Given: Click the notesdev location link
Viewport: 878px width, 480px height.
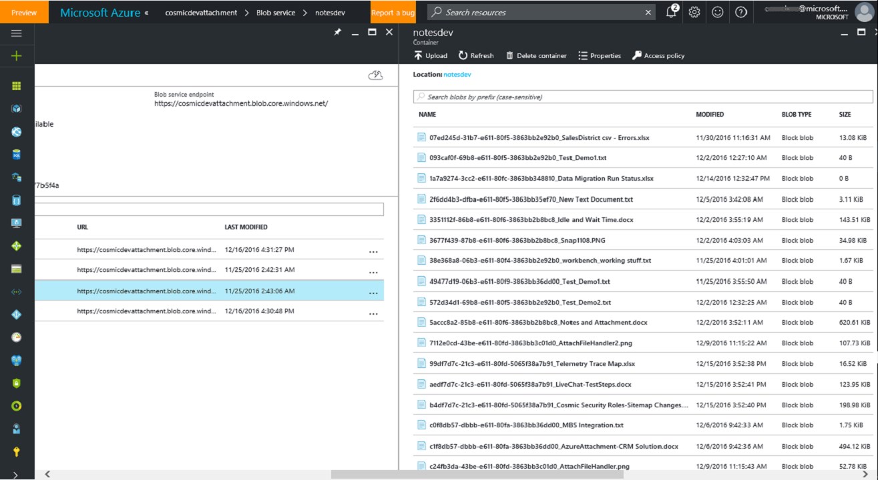Looking at the screenshot, I should [x=457, y=75].
